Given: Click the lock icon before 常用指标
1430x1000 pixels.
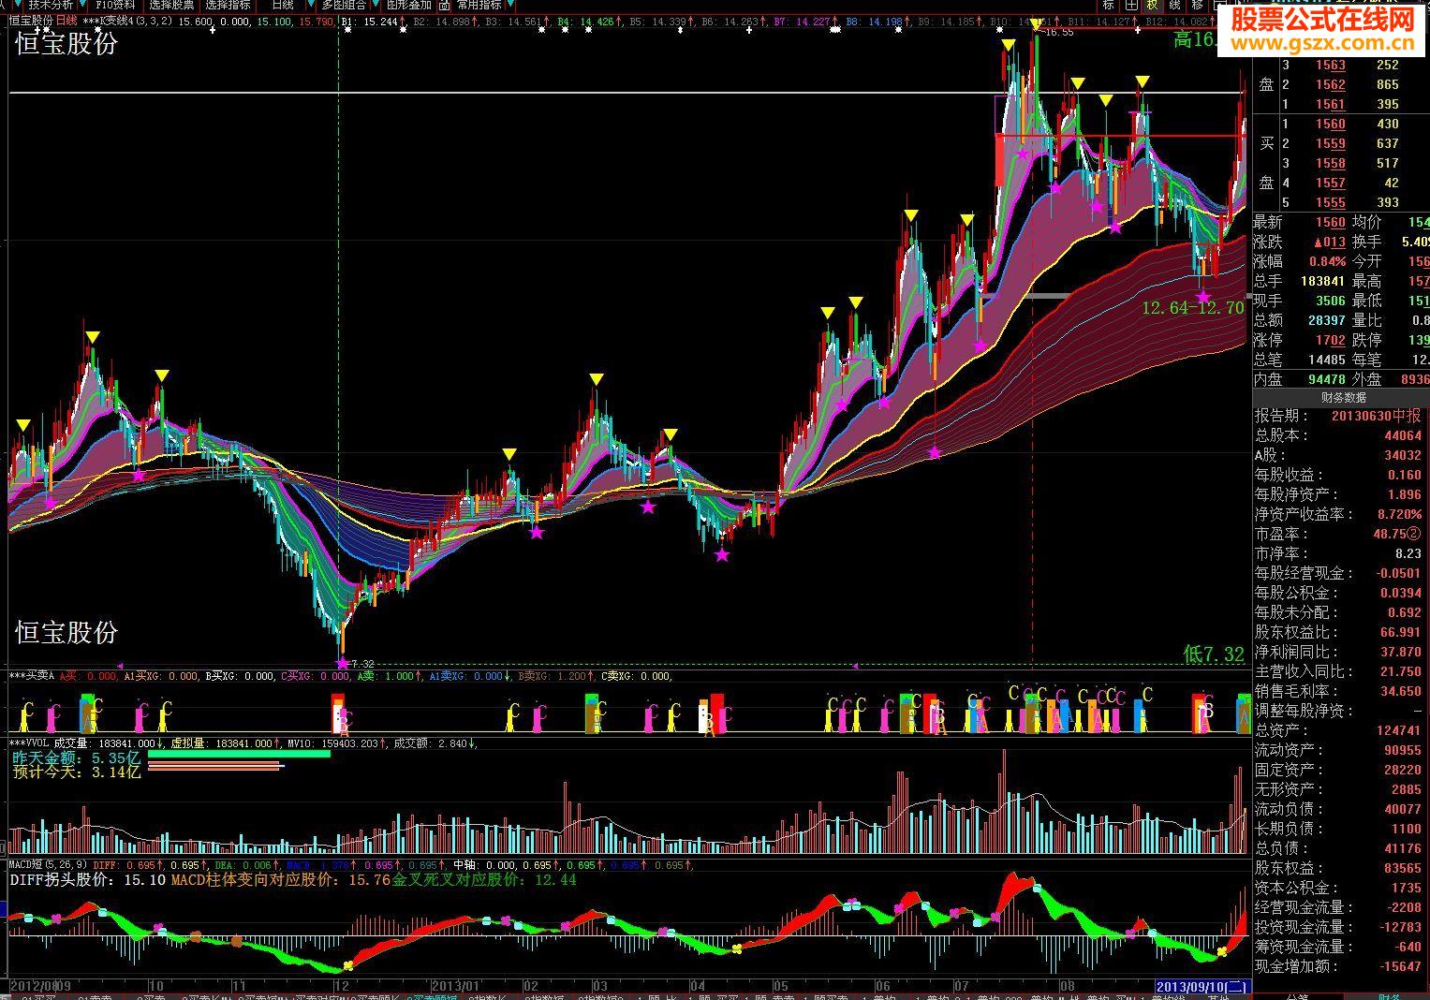Looking at the screenshot, I should [445, 5].
